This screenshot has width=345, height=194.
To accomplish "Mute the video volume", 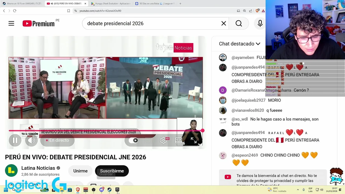I will coord(32,140).
